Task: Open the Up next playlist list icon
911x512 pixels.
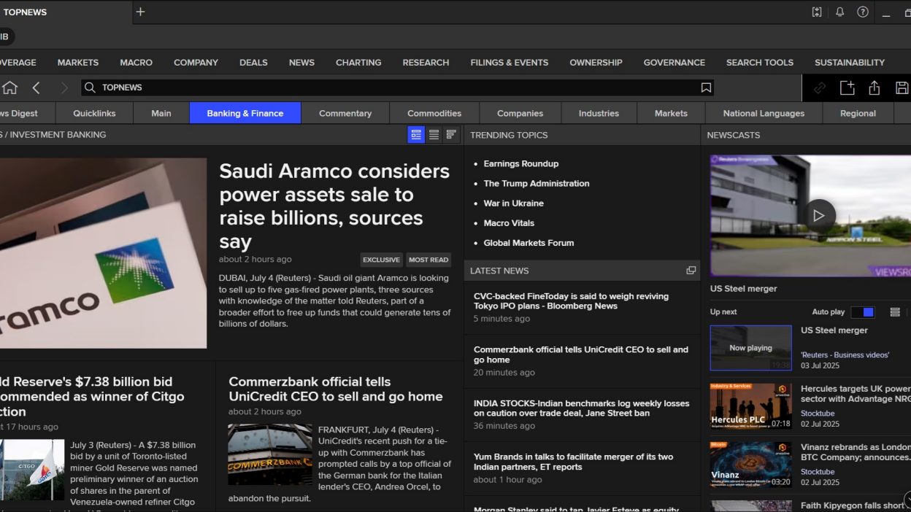Action: tap(895, 312)
